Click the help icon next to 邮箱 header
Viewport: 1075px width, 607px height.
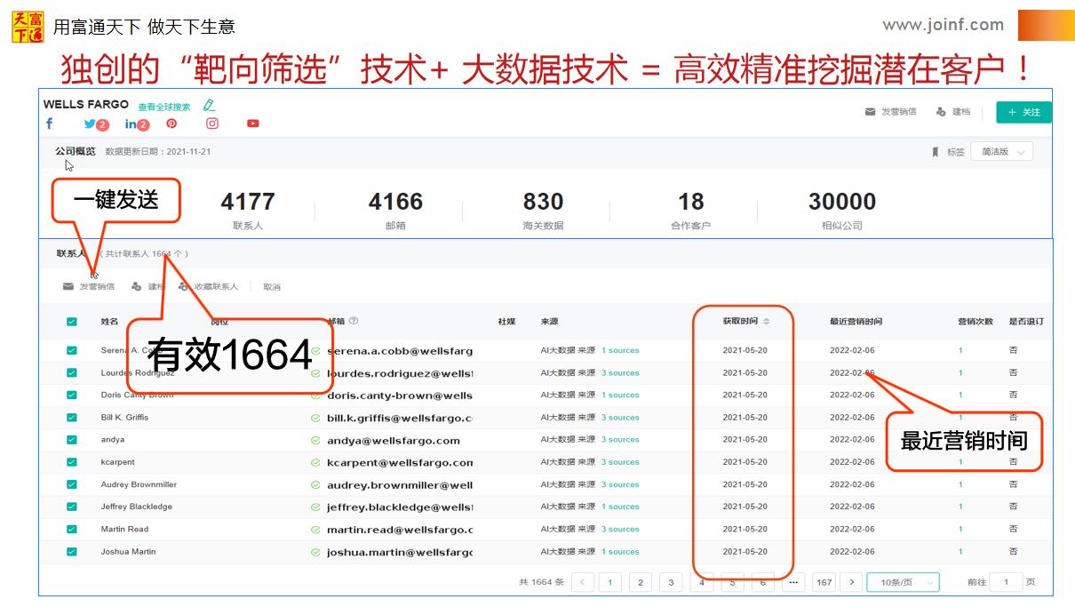click(354, 321)
